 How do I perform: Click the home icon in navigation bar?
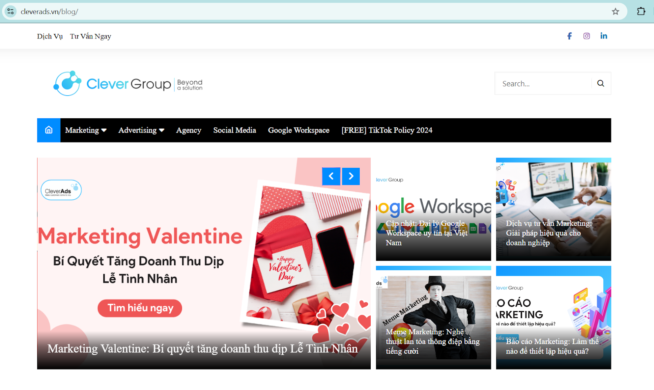point(49,130)
